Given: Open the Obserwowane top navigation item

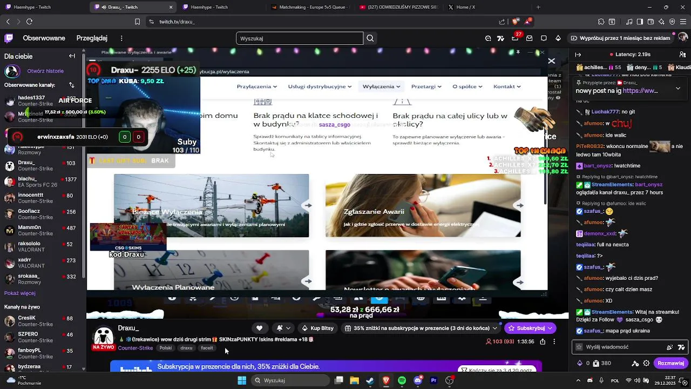Looking at the screenshot, I should (44, 38).
